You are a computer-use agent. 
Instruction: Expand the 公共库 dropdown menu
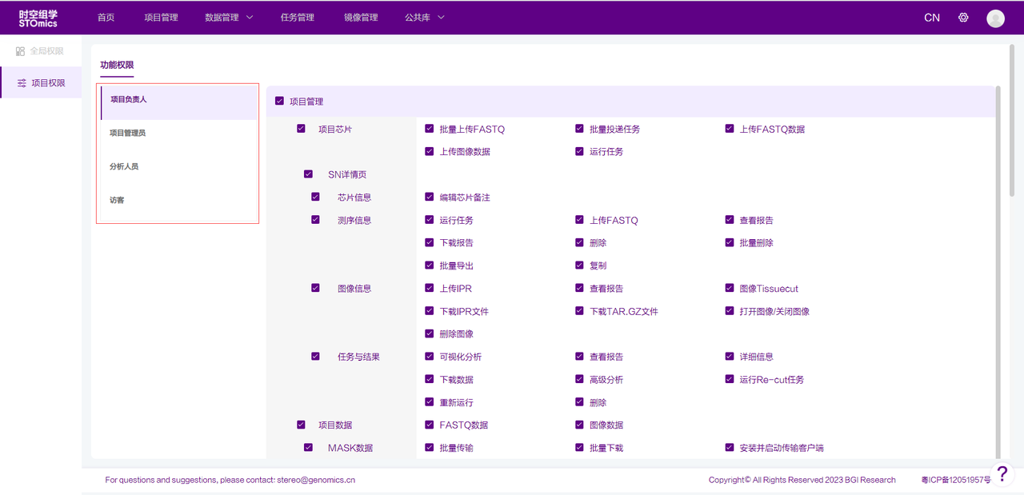[424, 18]
